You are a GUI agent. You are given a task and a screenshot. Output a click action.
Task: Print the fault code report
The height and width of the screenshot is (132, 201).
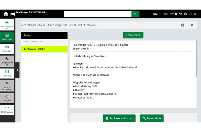183,25
